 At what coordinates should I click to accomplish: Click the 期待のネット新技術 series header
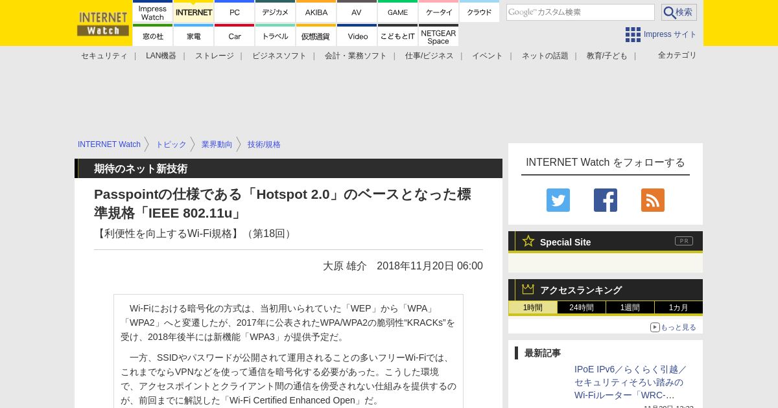coord(141,168)
